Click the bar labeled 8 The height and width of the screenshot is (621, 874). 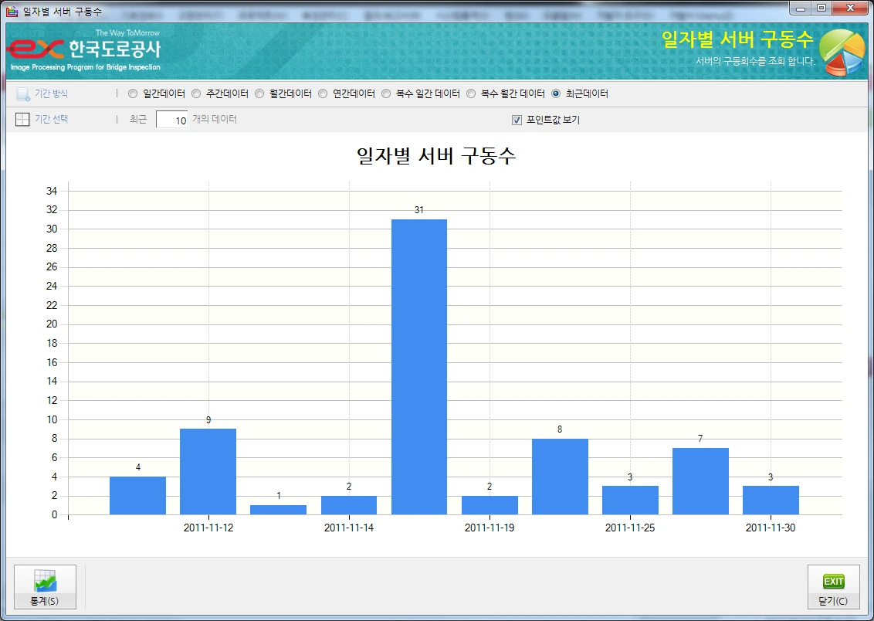[x=560, y=477]
